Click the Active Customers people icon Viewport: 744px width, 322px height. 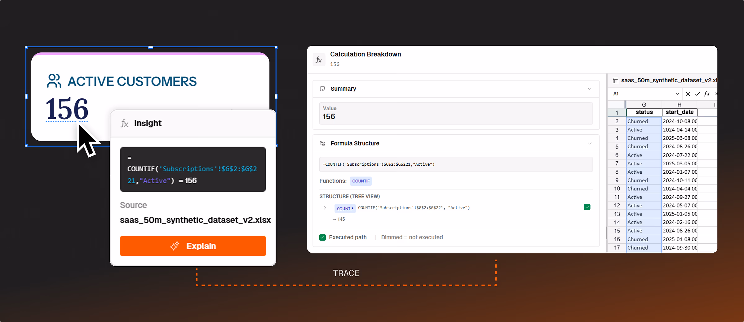tap(54, 81)
